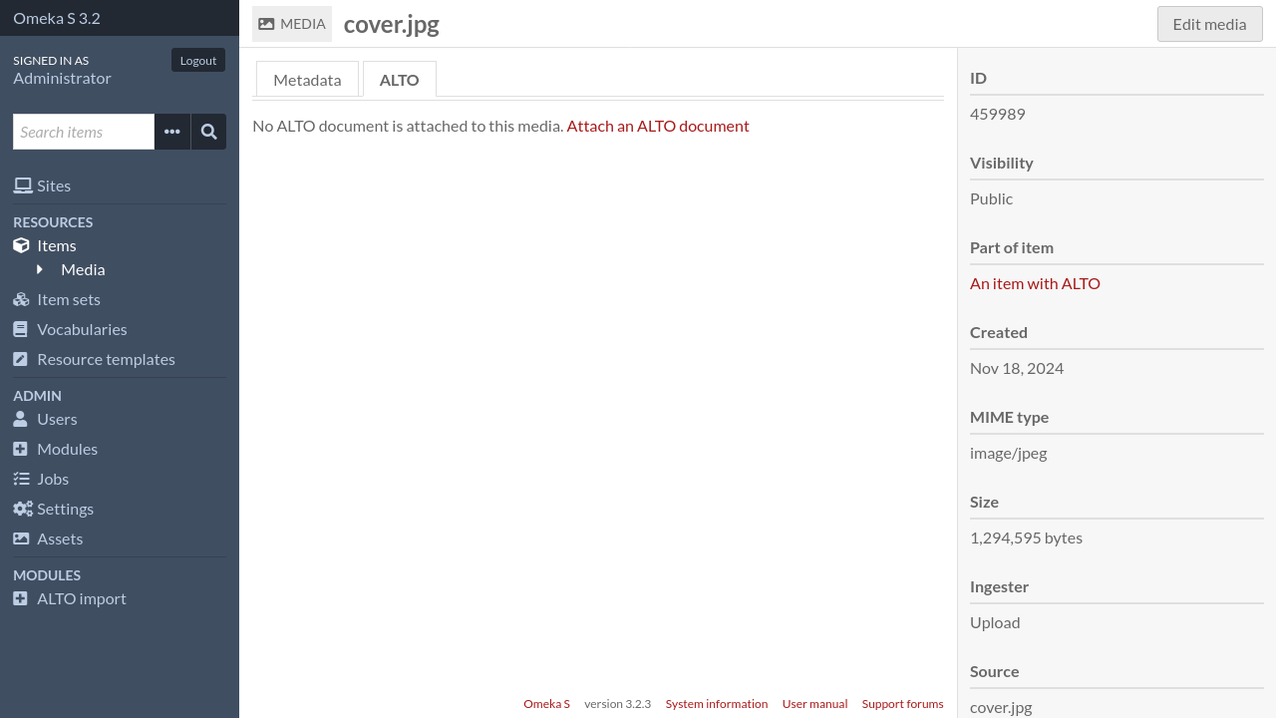Expand the Media caret arrow
The height and width of the screenshot is (718, 1276).
tap(40, 269)
